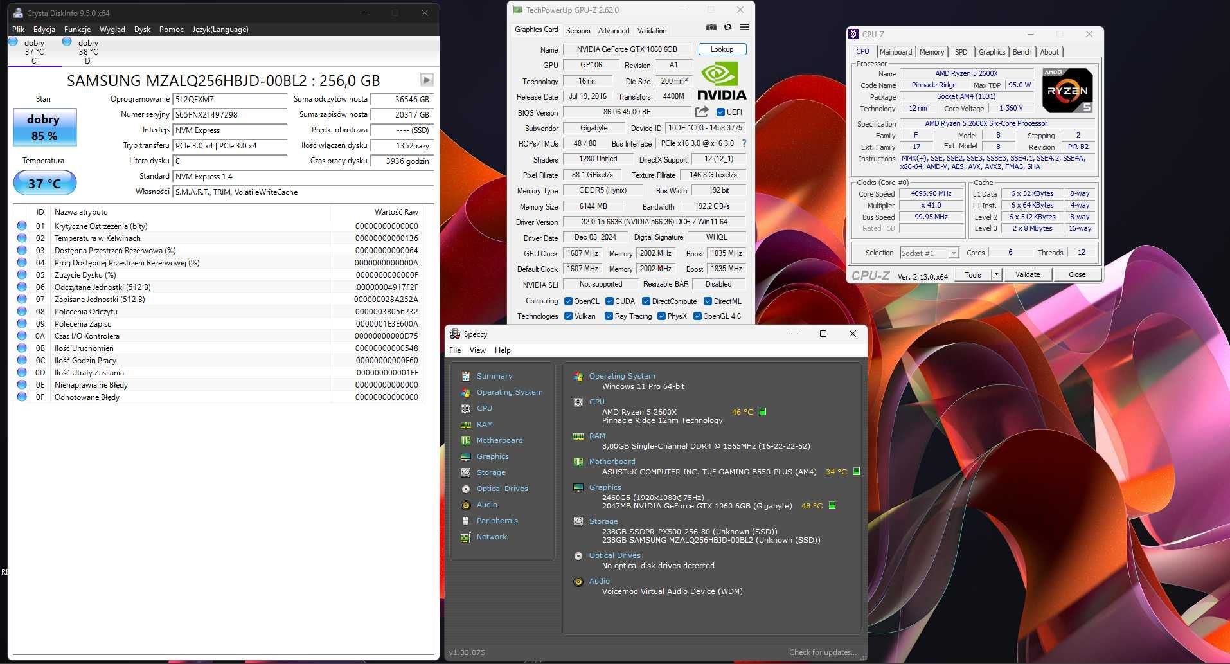Click next disk arrow in CrystalDiskInfo
Image resolution: width=1230 pixels, height=664 pixels.
click(x=427, y=80)
